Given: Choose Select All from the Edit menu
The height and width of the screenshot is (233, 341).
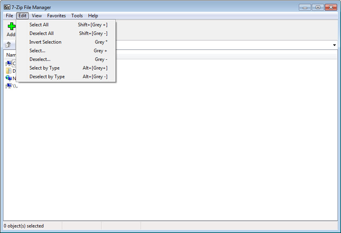Looking at the screenshot, I should pyautogui.click(x=66, y=25).
